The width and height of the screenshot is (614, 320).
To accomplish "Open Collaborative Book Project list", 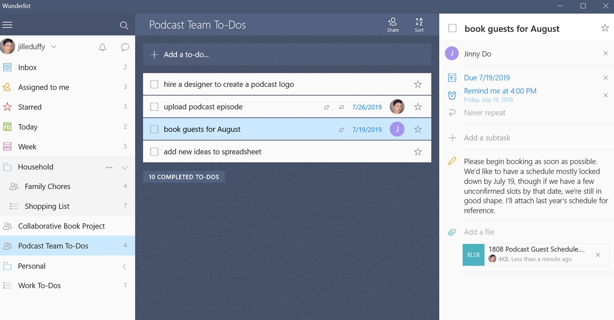I will click(x=67, y=226).
